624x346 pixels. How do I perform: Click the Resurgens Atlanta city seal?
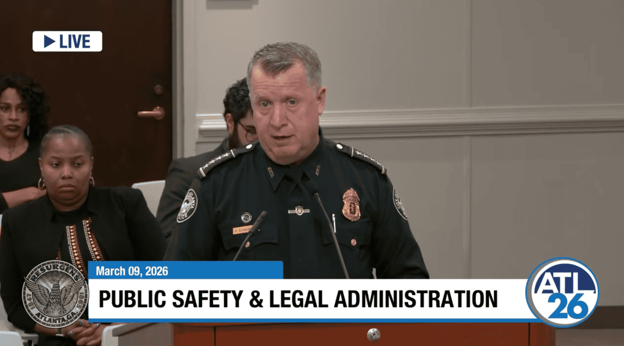55,294
